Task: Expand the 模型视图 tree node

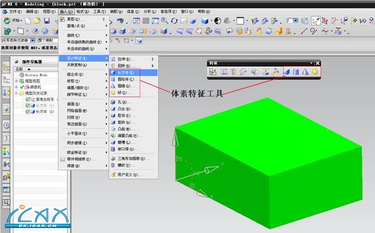Action: 16,81
